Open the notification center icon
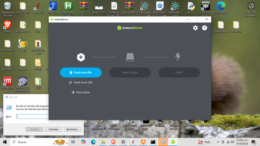The width and height of the screenshot is (260, 146). click(x=253, y=142)
